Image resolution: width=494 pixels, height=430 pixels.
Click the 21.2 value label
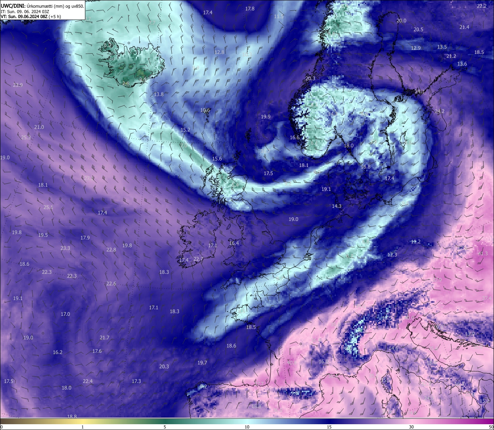(451, 56)
